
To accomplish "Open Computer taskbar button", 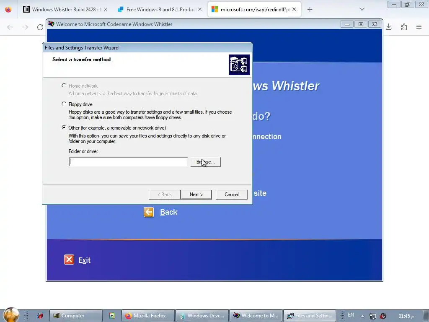I will [76, 316].
